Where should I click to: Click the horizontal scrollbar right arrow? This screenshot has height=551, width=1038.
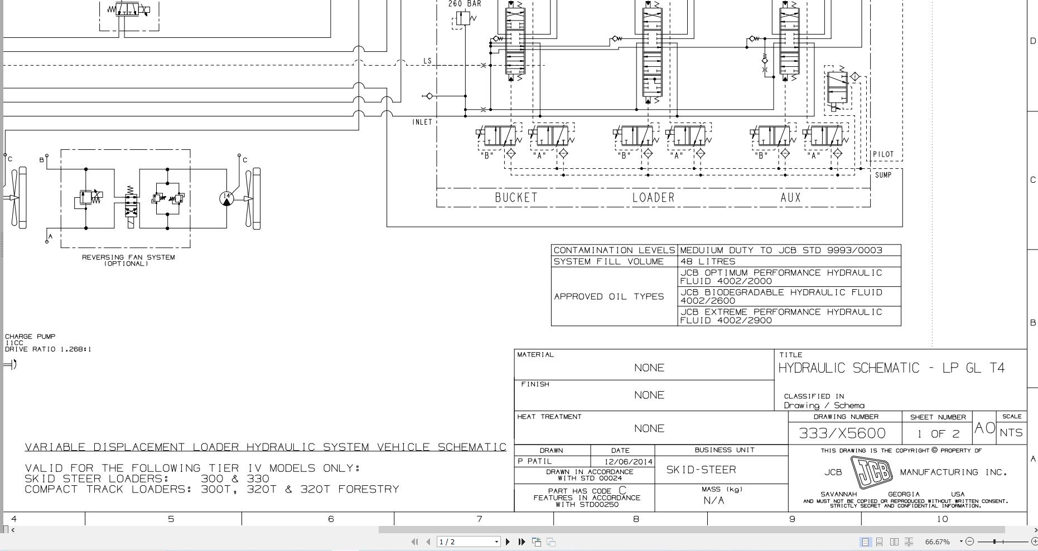point(1035,530)
